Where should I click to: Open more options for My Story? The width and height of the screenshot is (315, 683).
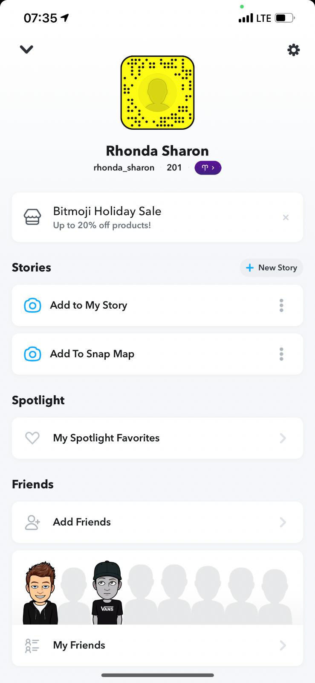tap(281, 306)
